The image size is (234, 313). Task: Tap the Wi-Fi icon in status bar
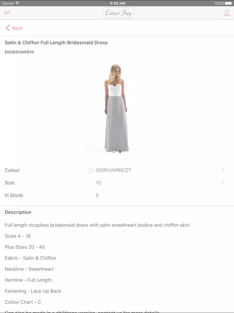(17, 3)
